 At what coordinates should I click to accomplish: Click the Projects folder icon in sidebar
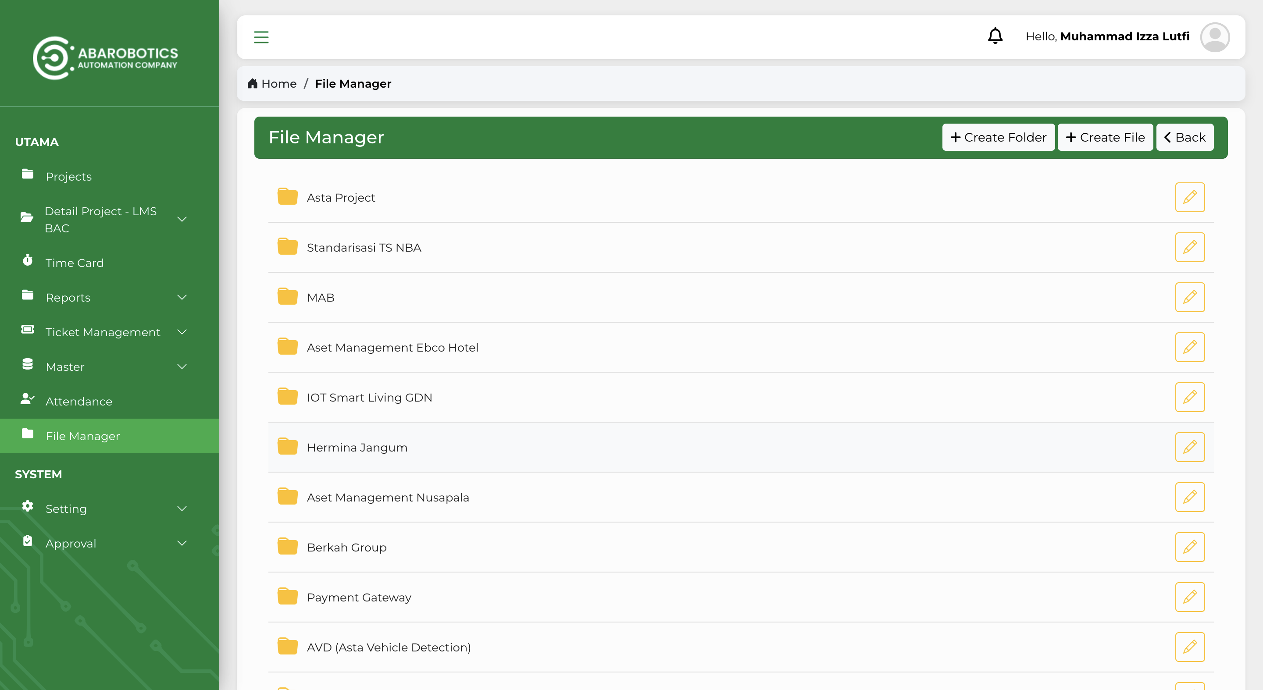[x=28, y=174]
